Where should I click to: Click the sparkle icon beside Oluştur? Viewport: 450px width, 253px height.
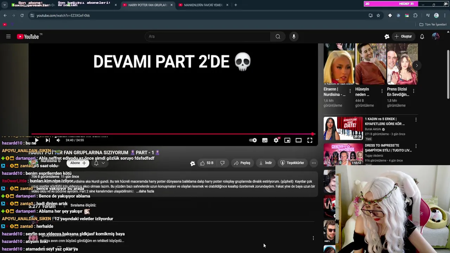click(x=387, y=37)
